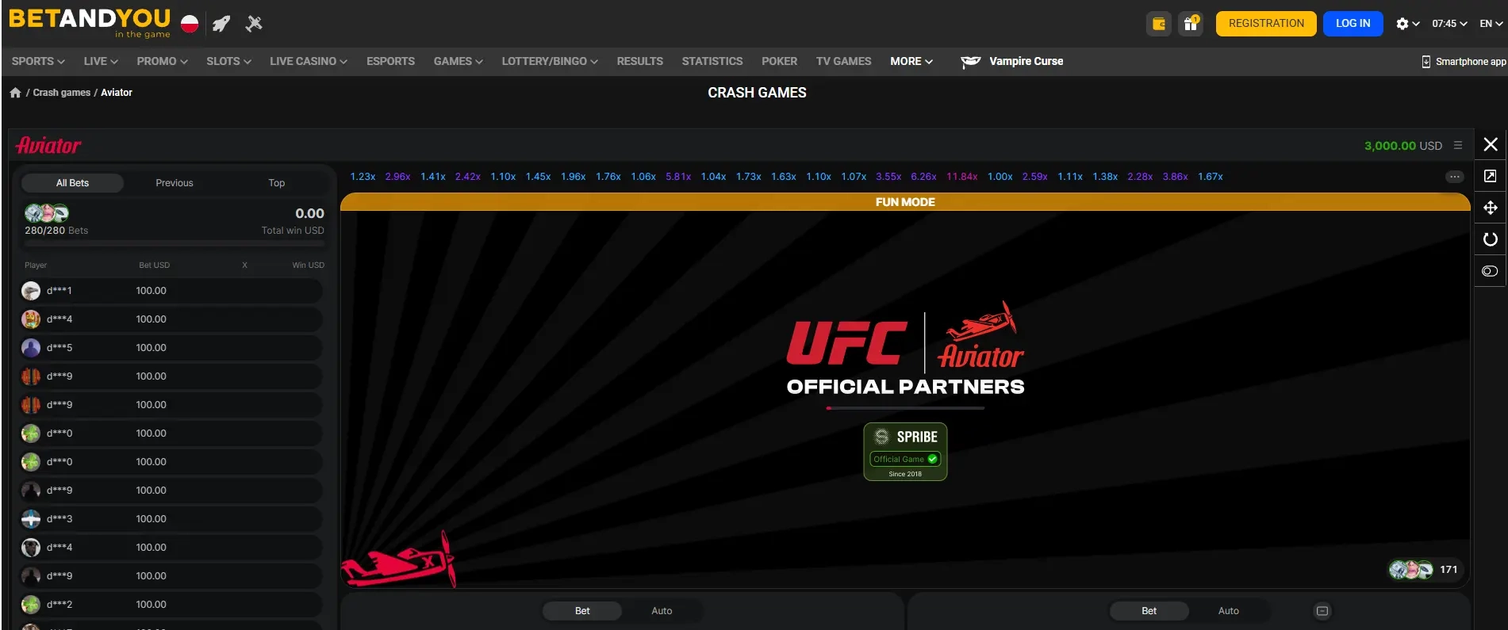This screenshot has height=630, width=1508.
Task: Click the 3,000.00 USD balance
Action: click(1402, 146)
